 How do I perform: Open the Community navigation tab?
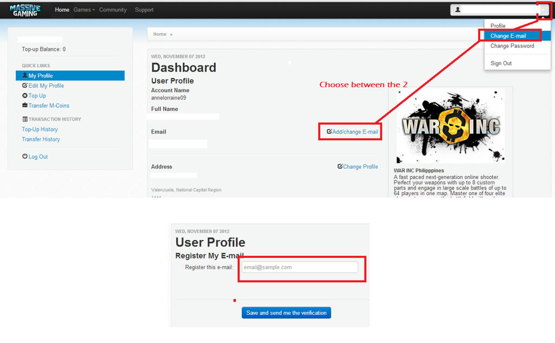(x=113, y=10)
